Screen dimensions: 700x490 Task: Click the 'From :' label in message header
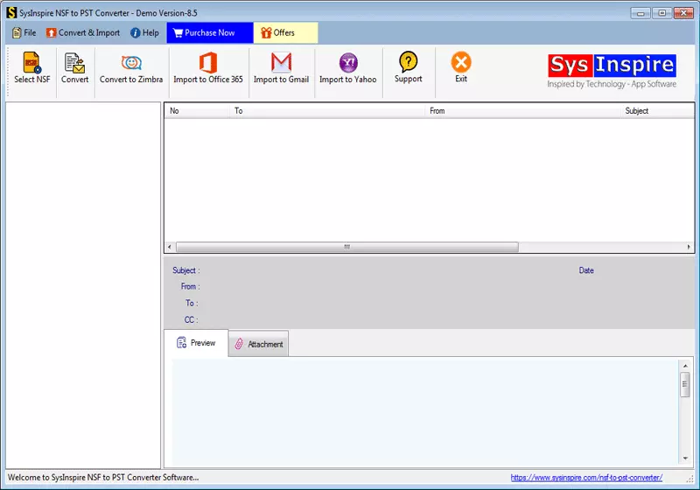190,286
